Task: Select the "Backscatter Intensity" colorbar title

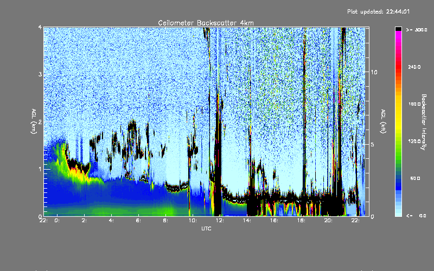Action: click(x=424, y=122)
